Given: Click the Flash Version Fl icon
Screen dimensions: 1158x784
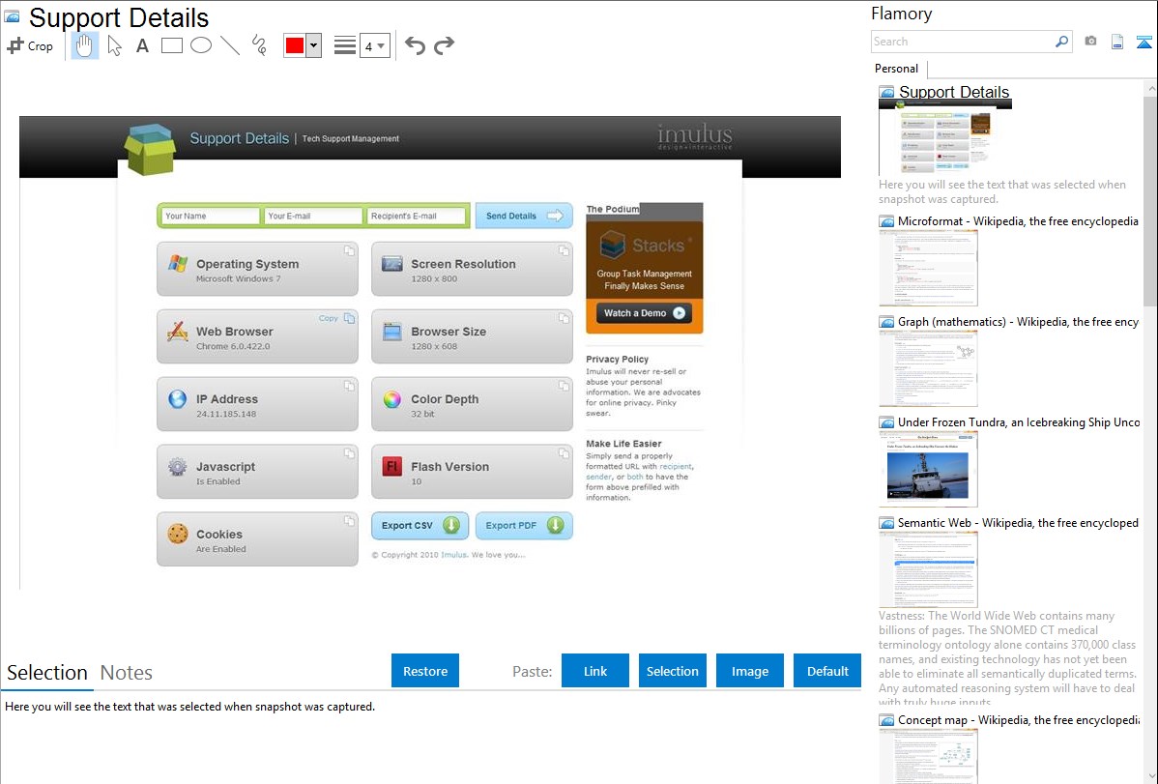Looking at the screenshot, I should (x=392, y=466).
